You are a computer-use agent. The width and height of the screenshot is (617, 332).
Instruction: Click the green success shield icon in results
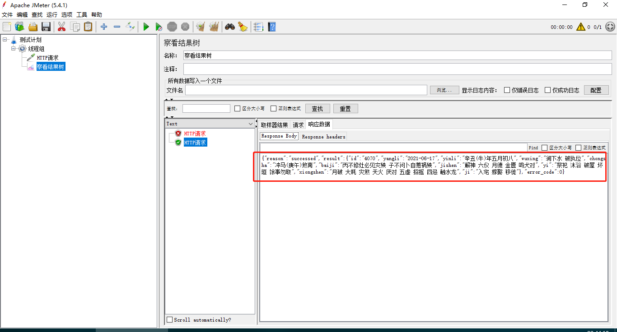[178, 143]
